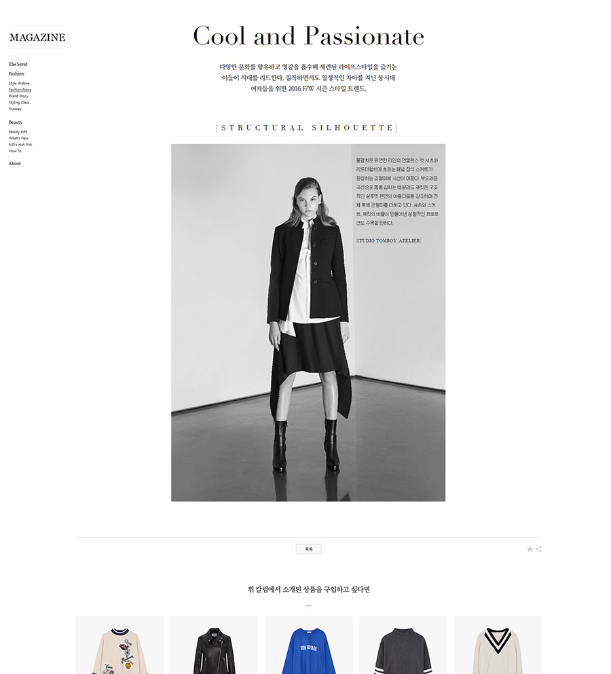
Task: Select the Fashion category heading
Action: pyautogui.click(x=16, y=73)
